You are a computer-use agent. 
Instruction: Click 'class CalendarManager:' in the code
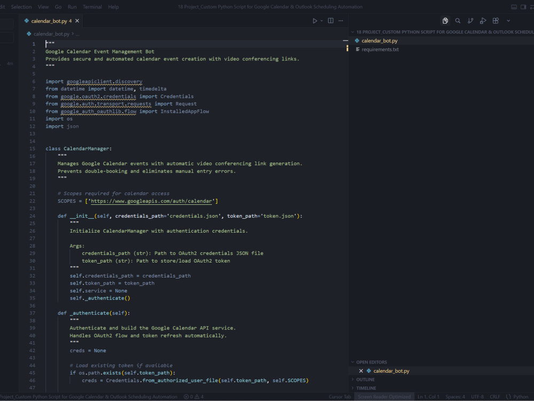point(78,149)
